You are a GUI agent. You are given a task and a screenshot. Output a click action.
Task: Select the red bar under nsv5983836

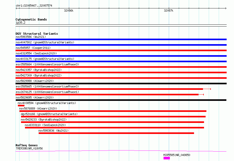click(x=116, y=133)
